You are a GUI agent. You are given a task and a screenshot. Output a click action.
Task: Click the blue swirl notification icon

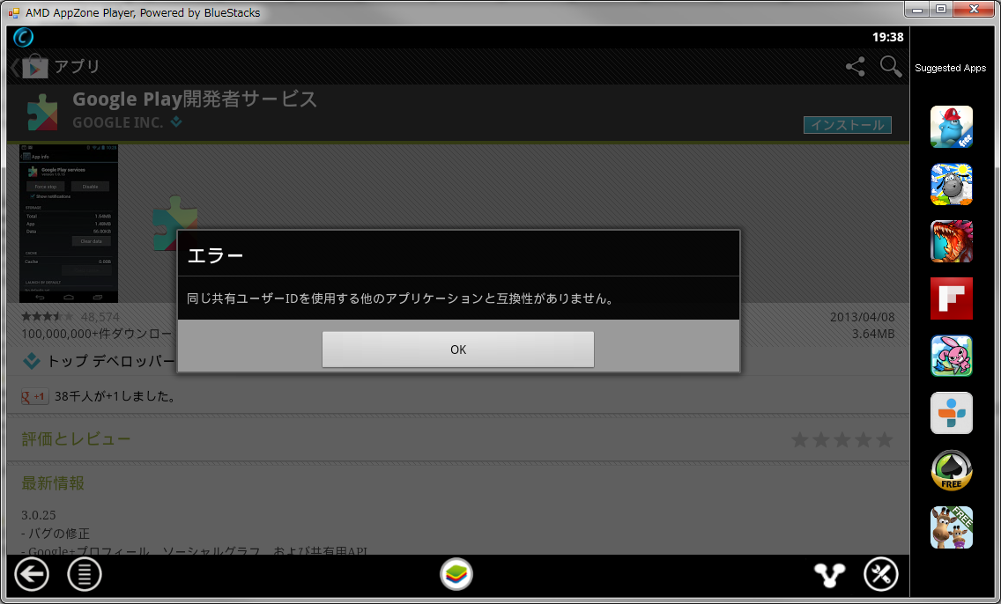coord(23,37)
